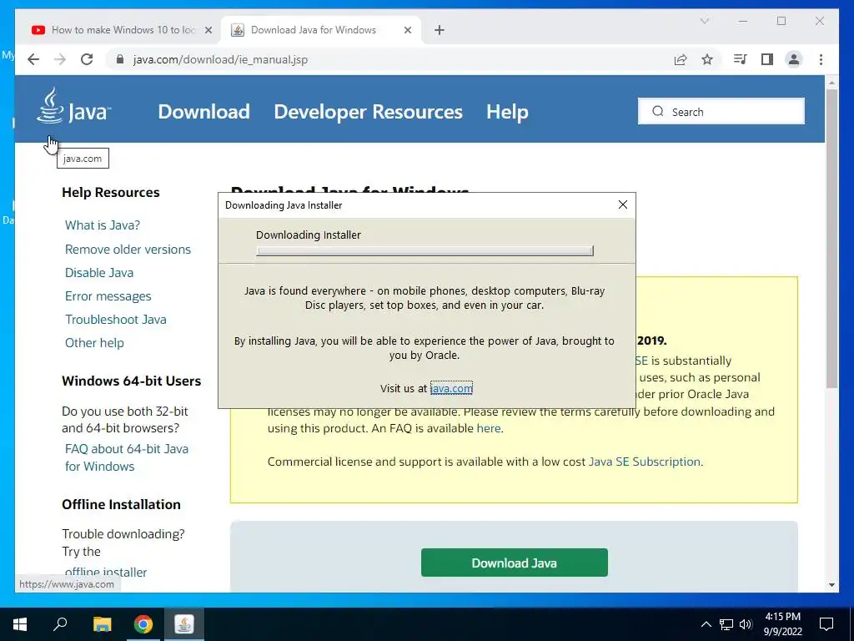Open Help in the Java header
Image resolution: width=854 pixels, height=641 pixels.
[507, 112]
